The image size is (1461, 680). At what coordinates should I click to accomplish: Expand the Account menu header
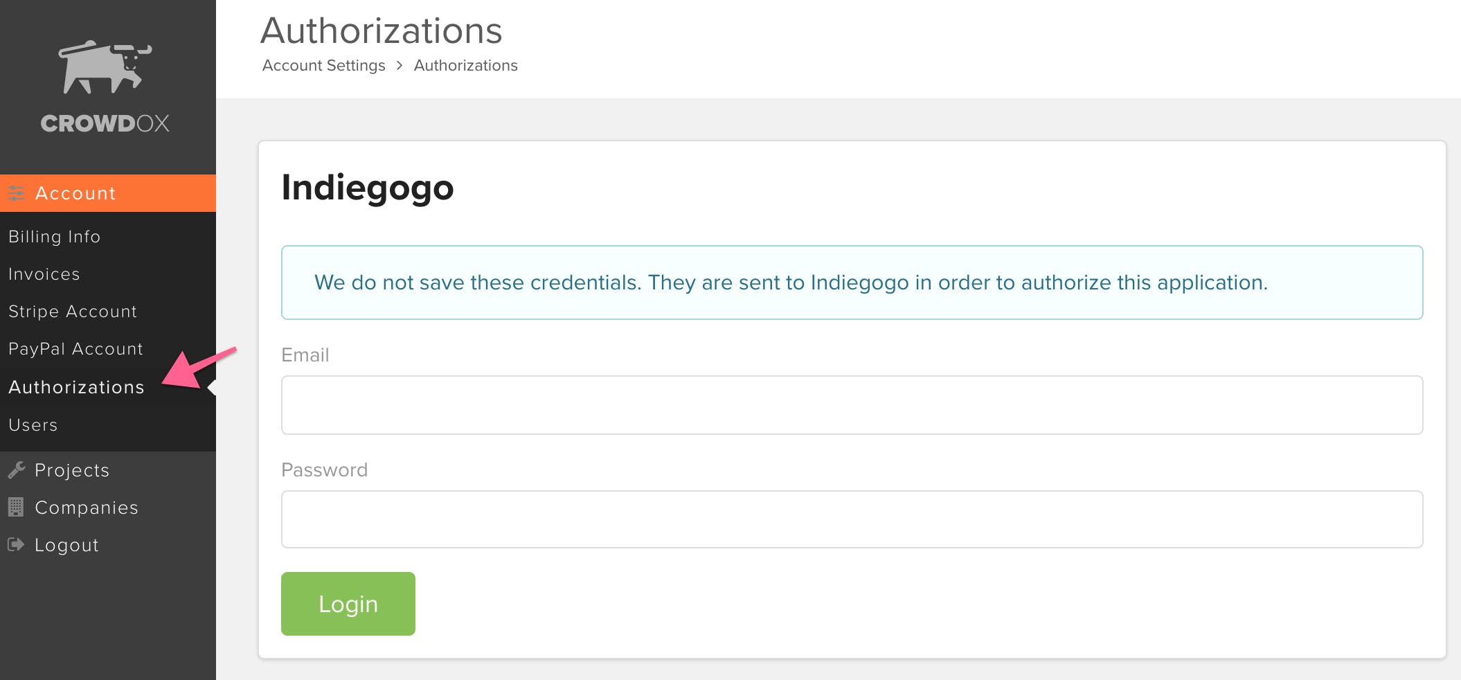pos(108,193)
